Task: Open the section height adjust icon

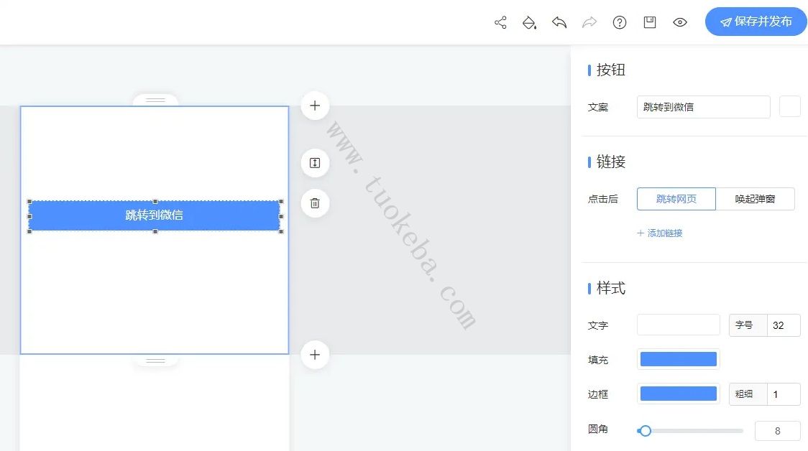Action: pos(314,162)
